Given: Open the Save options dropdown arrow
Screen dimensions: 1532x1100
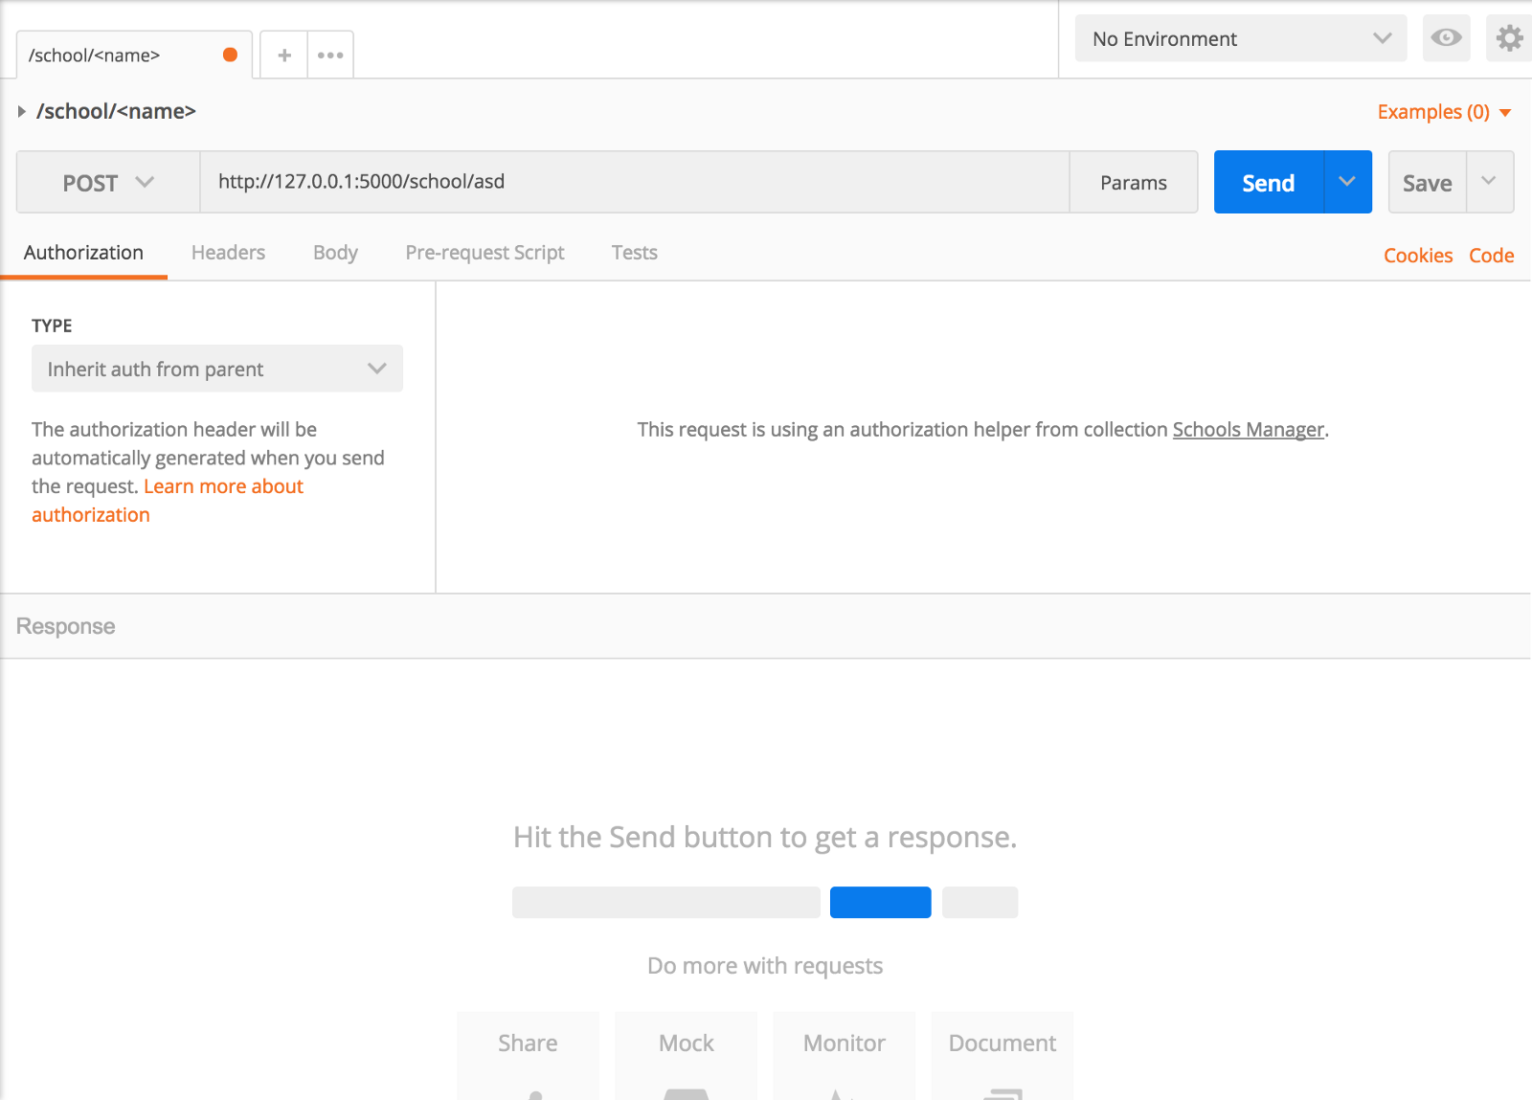Looking at the screenshot, I should [1489, 182].
